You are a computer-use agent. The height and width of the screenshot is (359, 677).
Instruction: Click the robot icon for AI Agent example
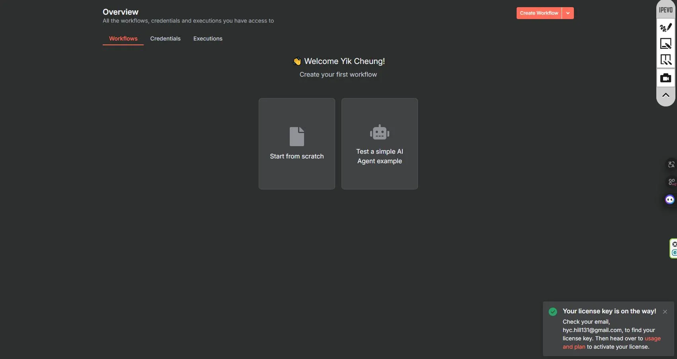tap(379, 133)
